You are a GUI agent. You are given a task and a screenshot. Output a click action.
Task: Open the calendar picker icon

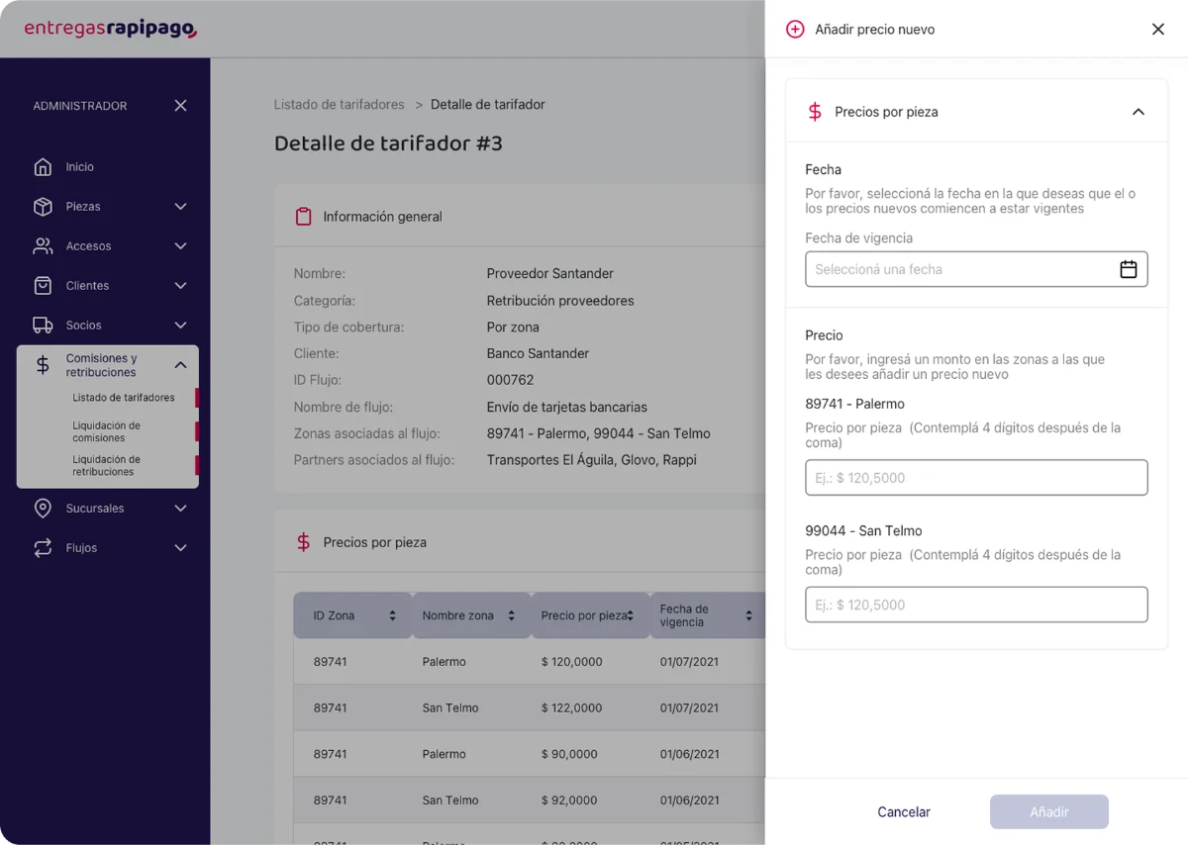[x=1128, y=269]
